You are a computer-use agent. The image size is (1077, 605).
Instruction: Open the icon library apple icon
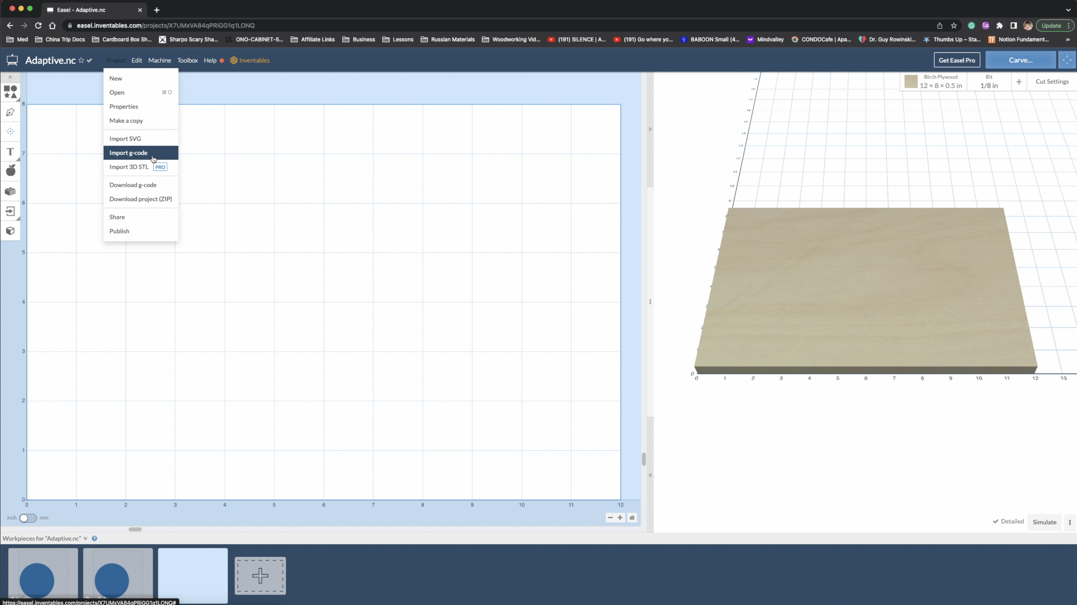(x=10, y=171)
